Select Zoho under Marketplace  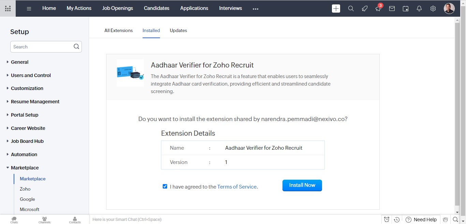25,189
